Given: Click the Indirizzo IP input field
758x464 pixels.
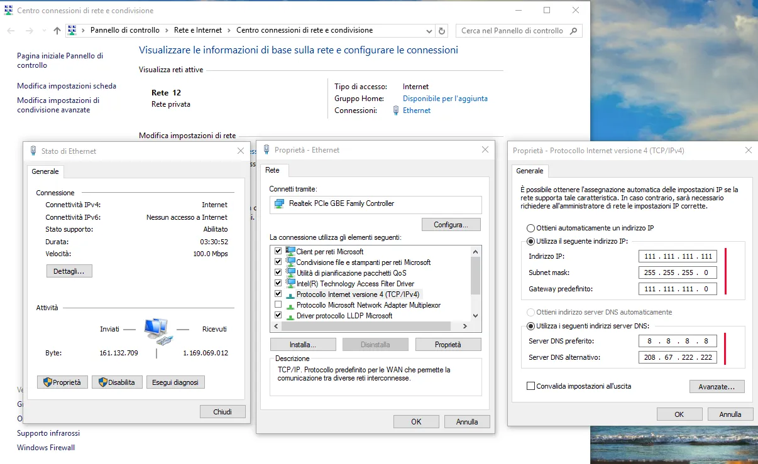Looking at the screenshot, I should pos(678,256).
